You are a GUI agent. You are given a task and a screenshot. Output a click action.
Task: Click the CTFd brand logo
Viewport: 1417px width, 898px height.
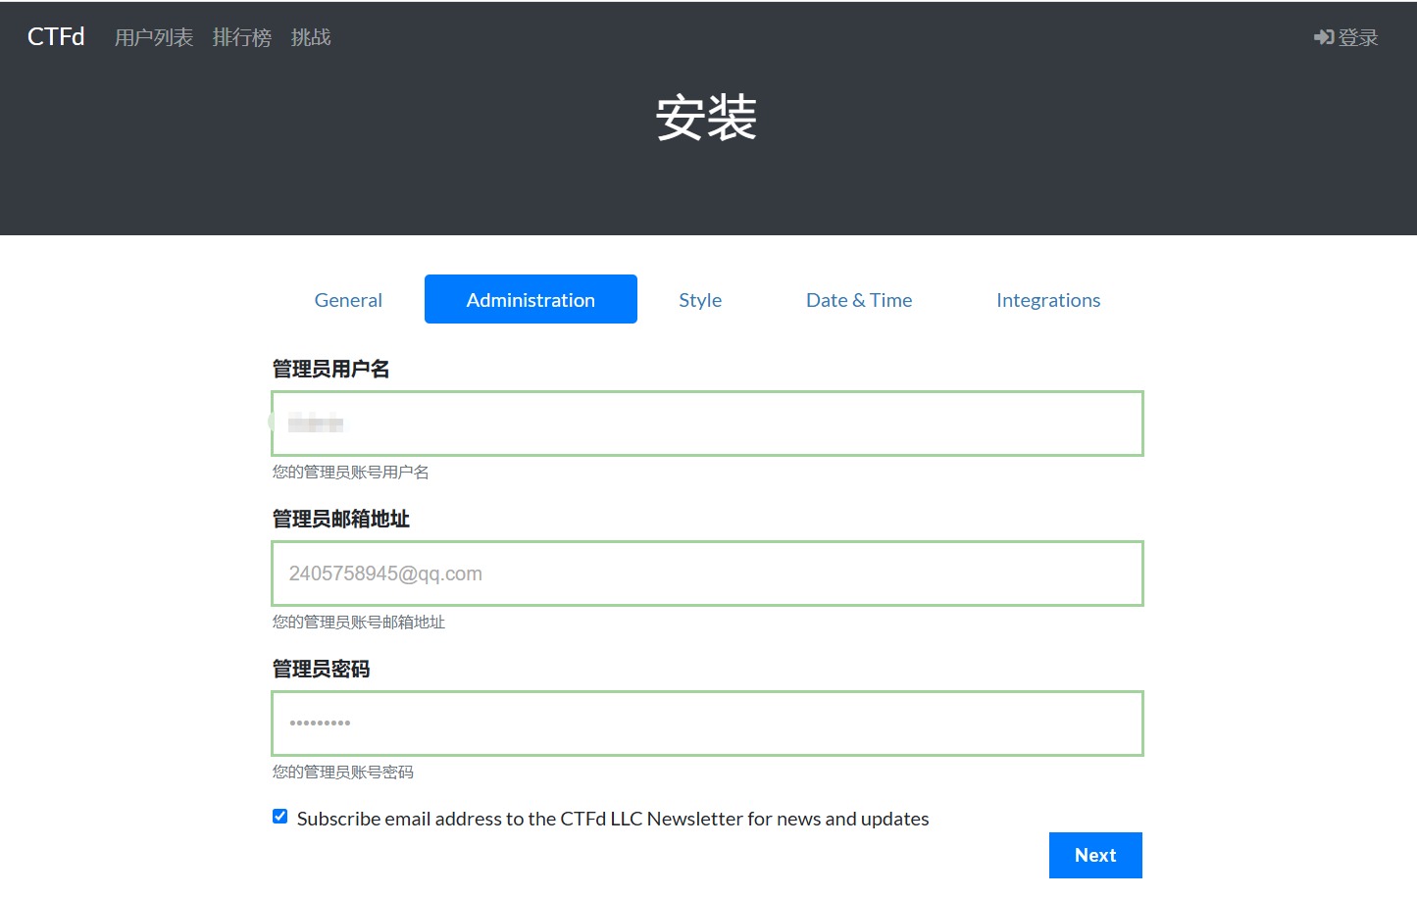(x=56, y=36)
